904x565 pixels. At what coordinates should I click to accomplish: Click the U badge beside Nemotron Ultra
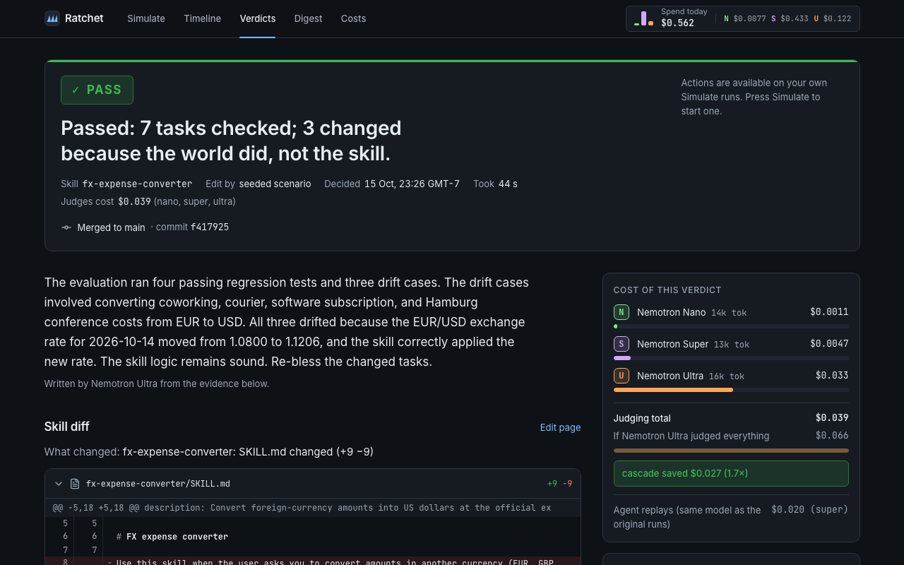coord(621,376)
